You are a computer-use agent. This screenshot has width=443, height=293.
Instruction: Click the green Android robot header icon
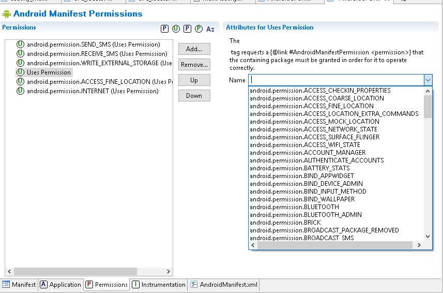click(7, 14)
